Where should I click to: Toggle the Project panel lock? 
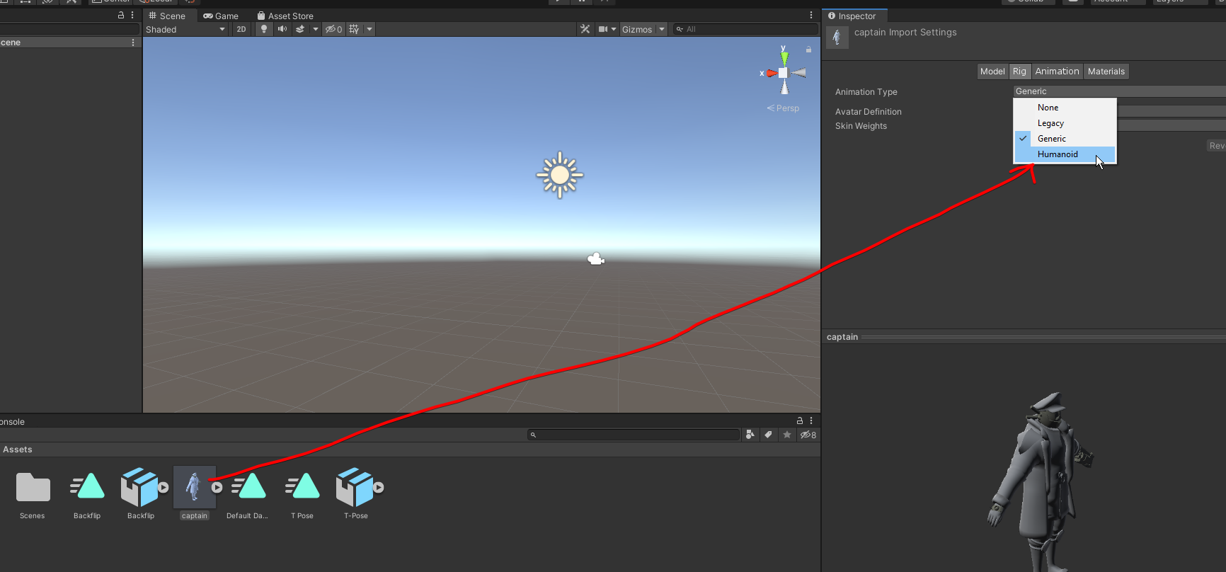click(800, 421)
